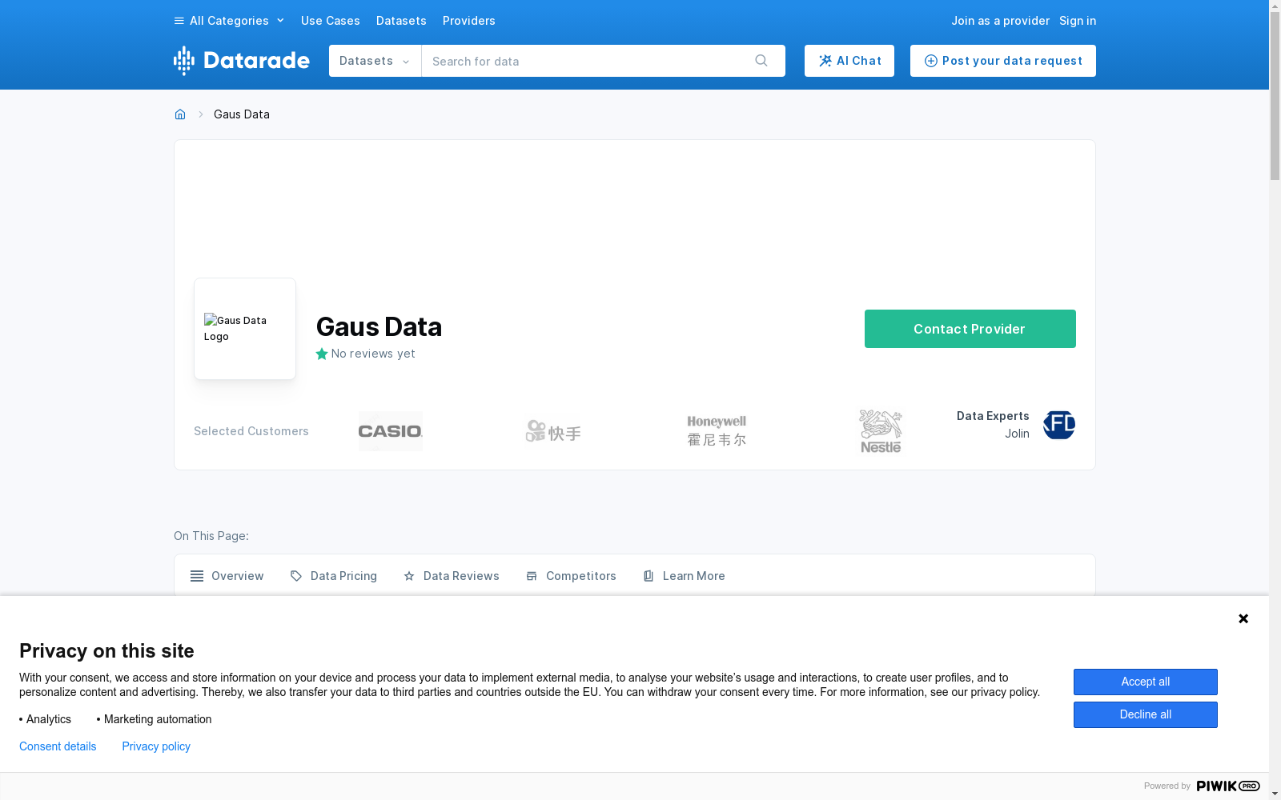Screen dimensions: 1281x800
Task: Open Consent details
Action: (58, 746)
